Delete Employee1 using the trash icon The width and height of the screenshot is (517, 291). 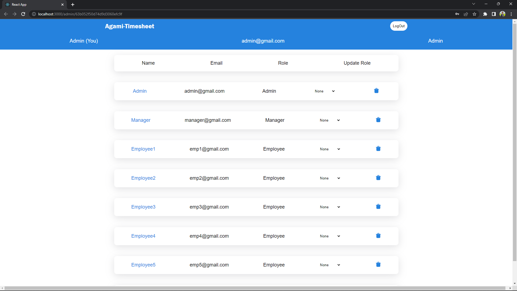pos(378,148)
